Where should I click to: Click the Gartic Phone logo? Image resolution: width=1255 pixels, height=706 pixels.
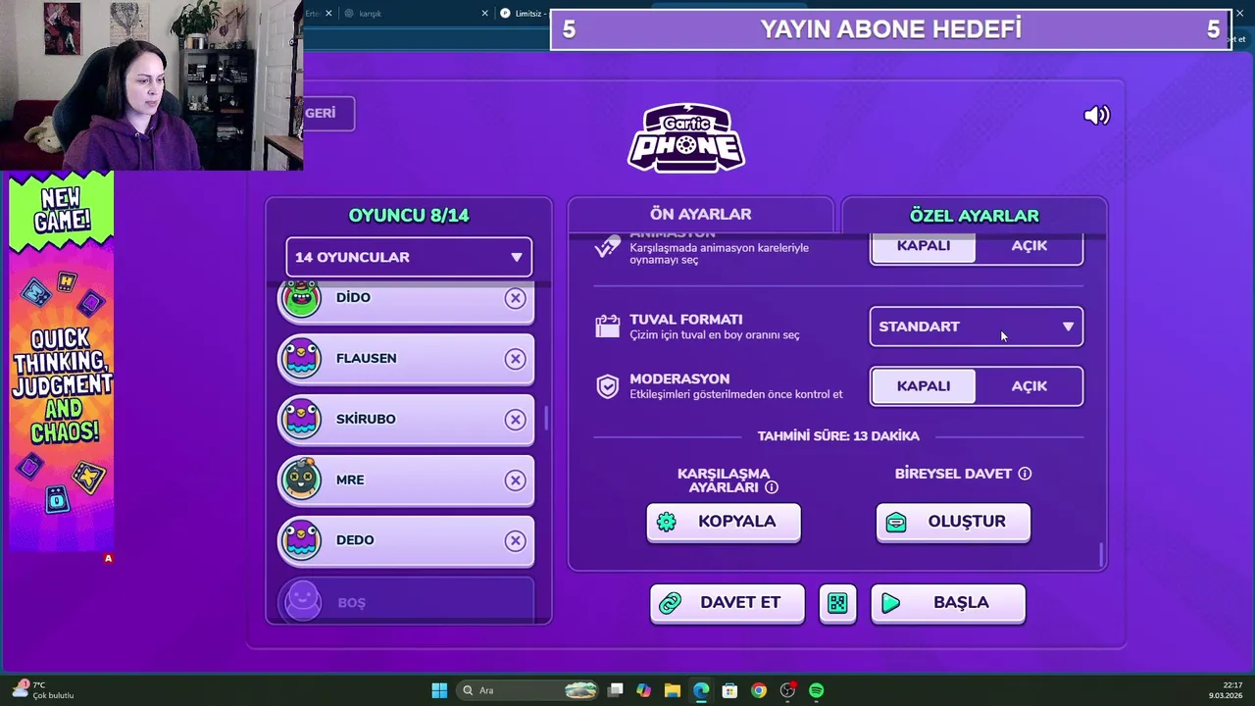(686, 137)
